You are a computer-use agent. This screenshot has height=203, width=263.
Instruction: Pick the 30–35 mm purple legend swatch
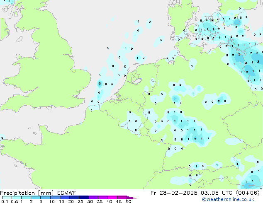click(x=93, y=198)
